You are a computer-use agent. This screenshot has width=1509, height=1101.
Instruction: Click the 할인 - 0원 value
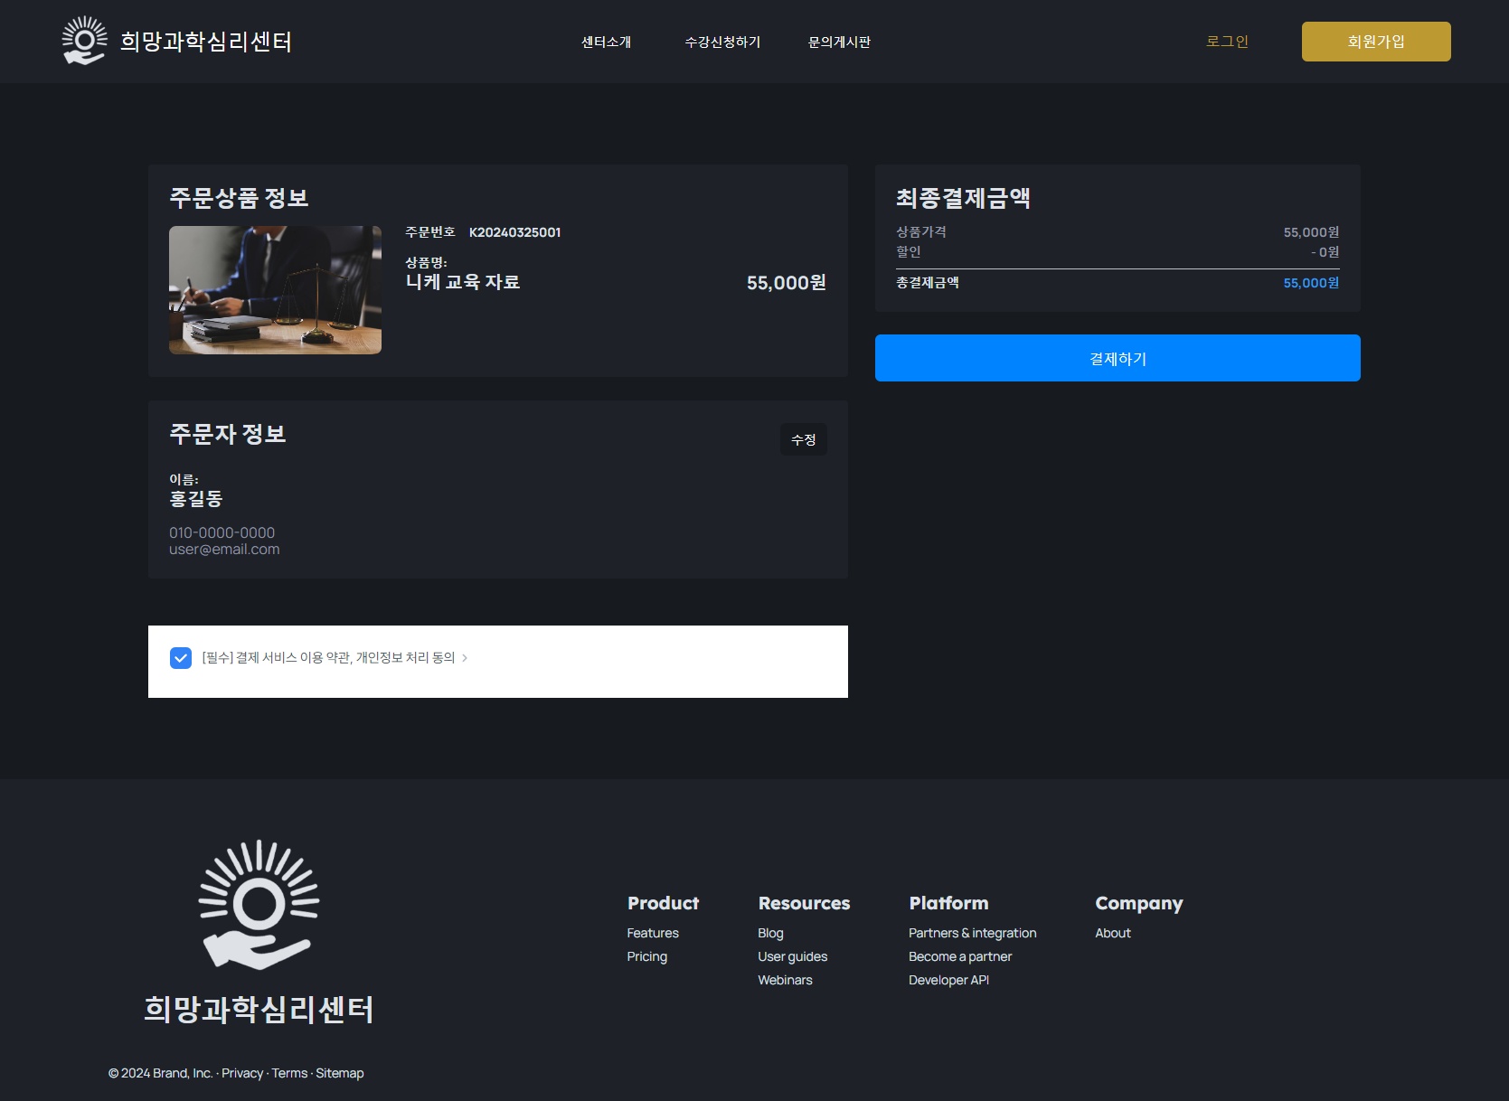click(x=1325, y=252)
